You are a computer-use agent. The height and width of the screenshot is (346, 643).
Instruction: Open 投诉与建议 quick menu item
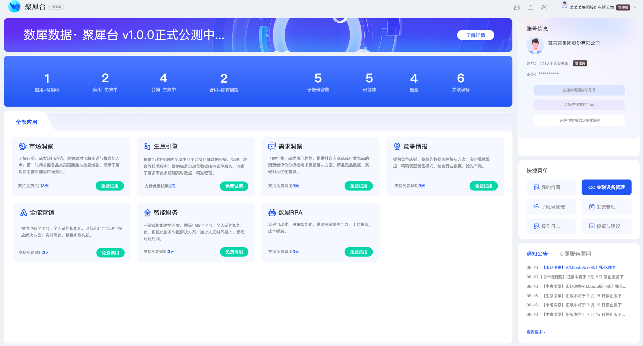[606, 226]
